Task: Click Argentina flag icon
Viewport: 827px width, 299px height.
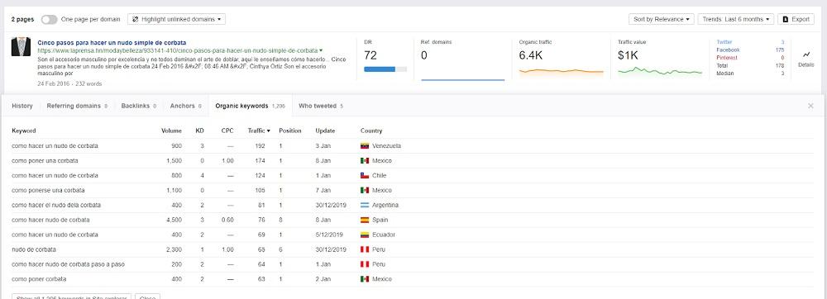Action: tap(365, 205)
